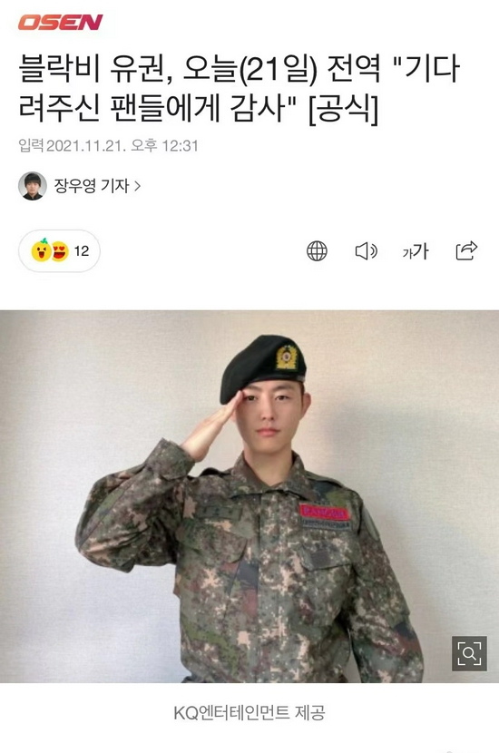Viewport: 499px width, 753px height.
Task: Expand reporter details via chevron arrow
Action: point(137,186)
